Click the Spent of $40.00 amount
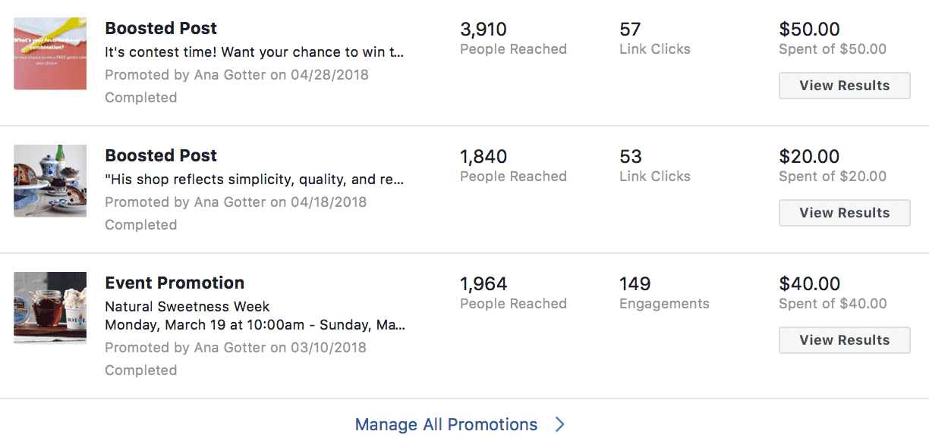 tap(833, 304)
